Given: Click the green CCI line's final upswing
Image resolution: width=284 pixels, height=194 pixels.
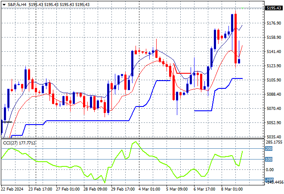Looking at the screenshot, I should [x=241, y=157].
